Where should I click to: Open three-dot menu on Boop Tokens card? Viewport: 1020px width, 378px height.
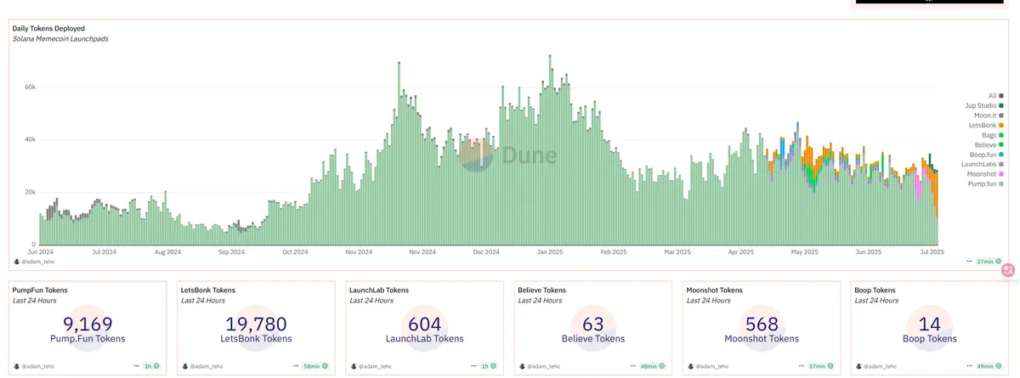point(970,365)
